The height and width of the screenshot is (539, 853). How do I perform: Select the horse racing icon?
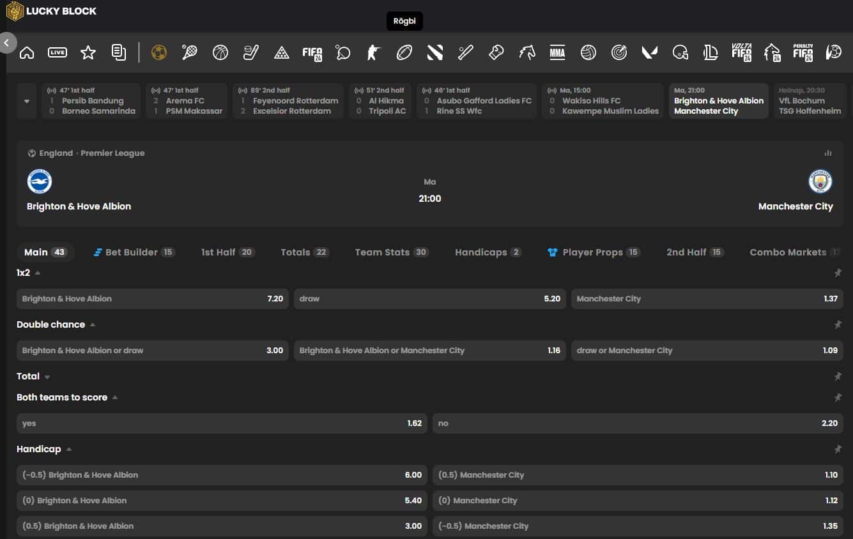527,52
